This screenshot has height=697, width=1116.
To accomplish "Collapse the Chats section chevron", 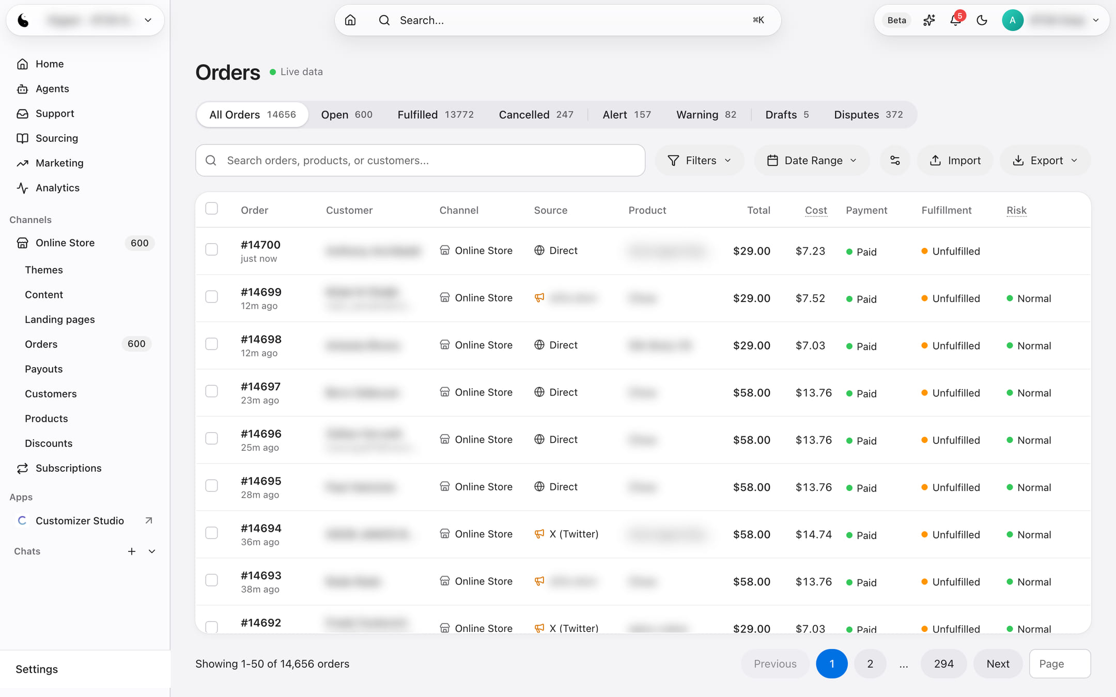I will [152, 551].
